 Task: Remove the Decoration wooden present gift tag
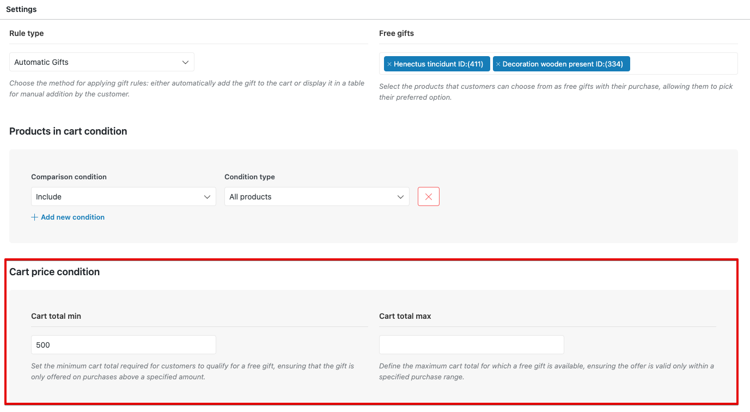tap(498, 64)
